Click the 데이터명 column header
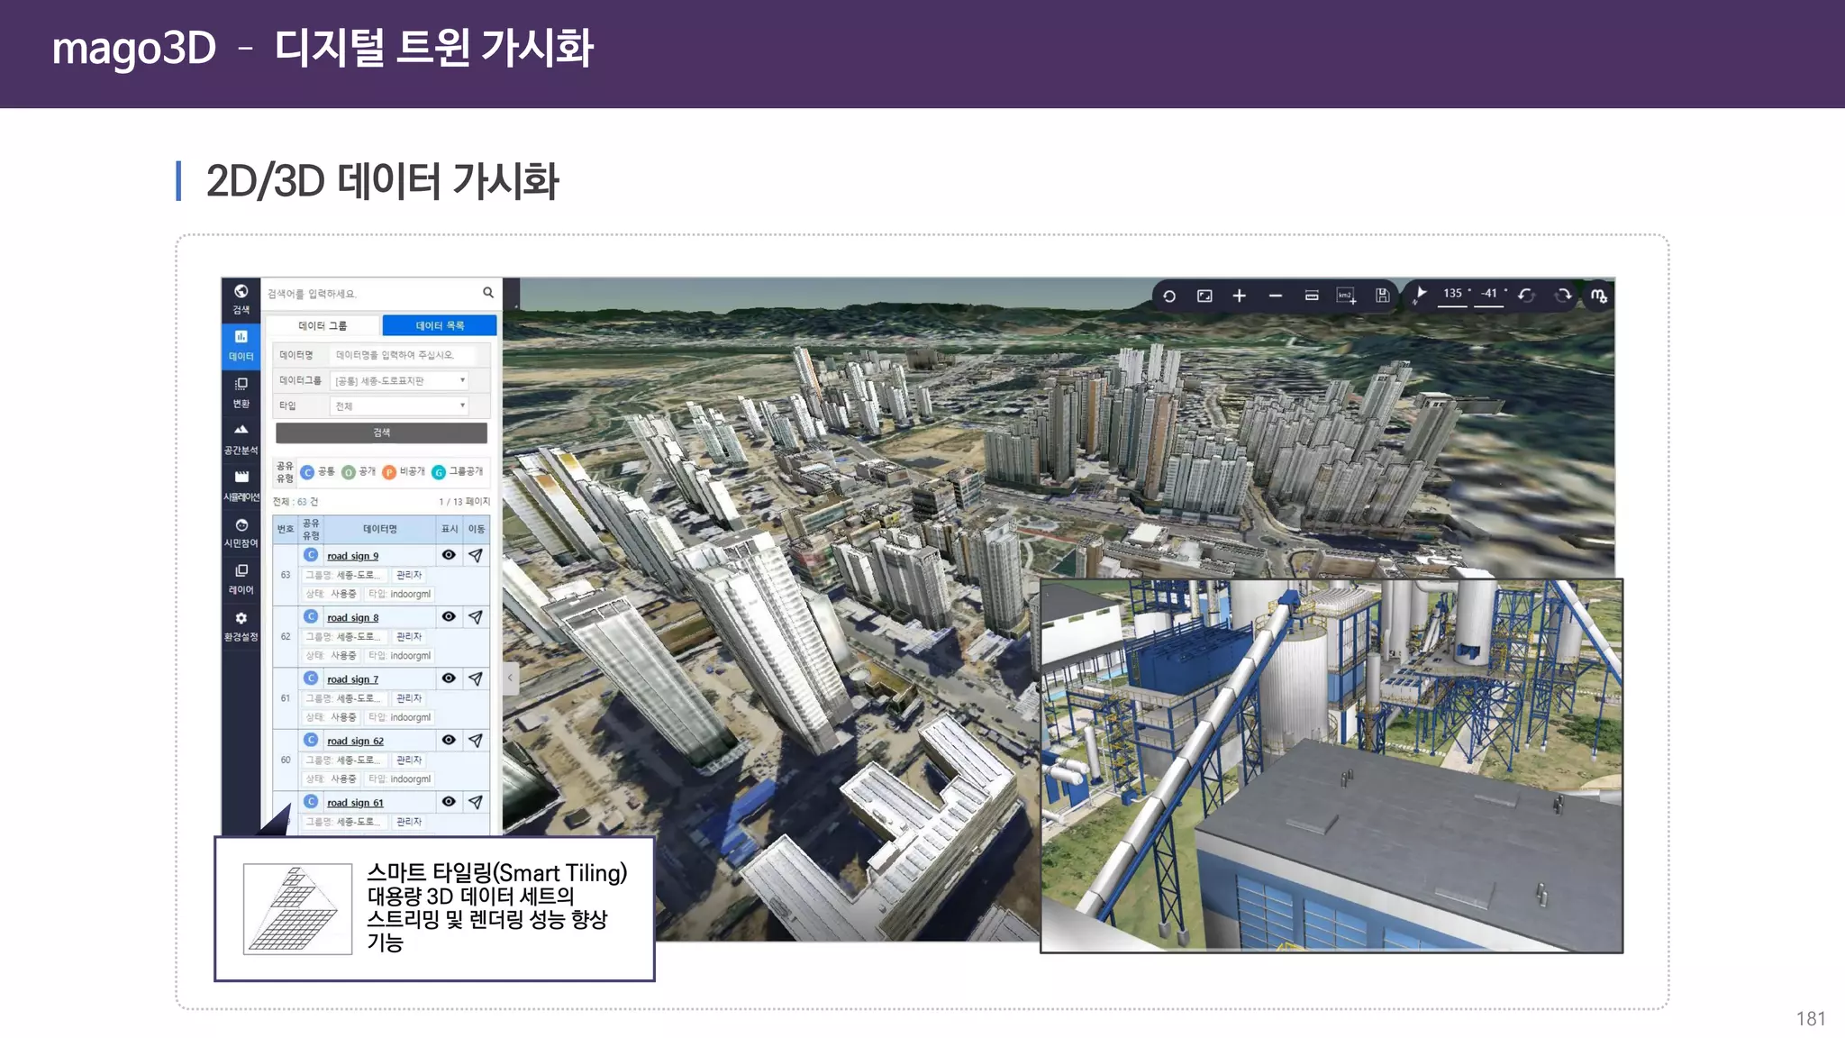The width and height of the screenshot is (1845, 1038). [x=379, y=529]
